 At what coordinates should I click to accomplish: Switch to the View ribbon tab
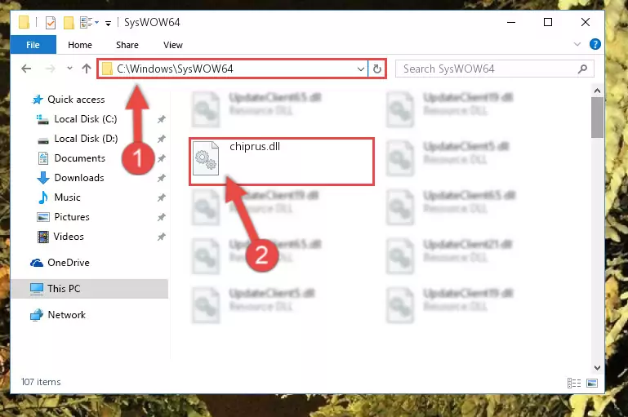172,45
